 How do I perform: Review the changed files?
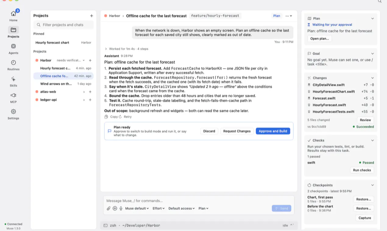click(x=365, y=120)
